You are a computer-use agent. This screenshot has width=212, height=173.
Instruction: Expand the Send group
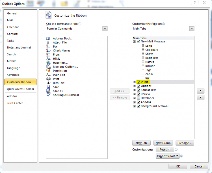[143, 46]
